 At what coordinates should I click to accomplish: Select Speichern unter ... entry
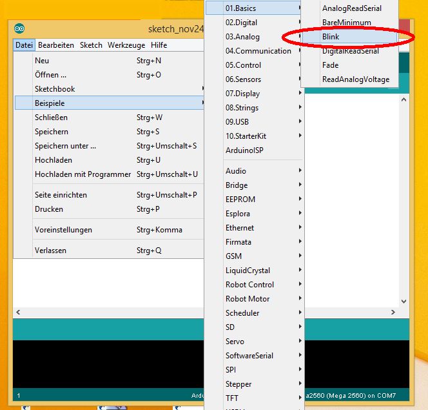click(x=109, y=146)
